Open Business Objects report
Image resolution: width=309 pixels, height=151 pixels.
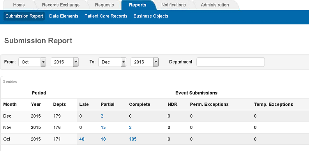click(151, 16)
